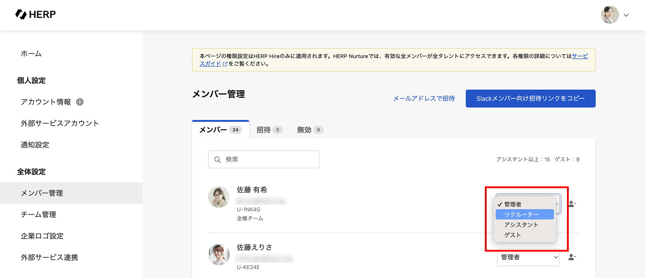Click the HERP logo
This screenshot has height=278, width=645.
click(35, 14)
